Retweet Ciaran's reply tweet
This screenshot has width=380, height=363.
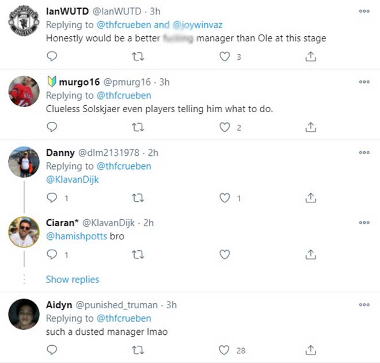click(138, 254)
